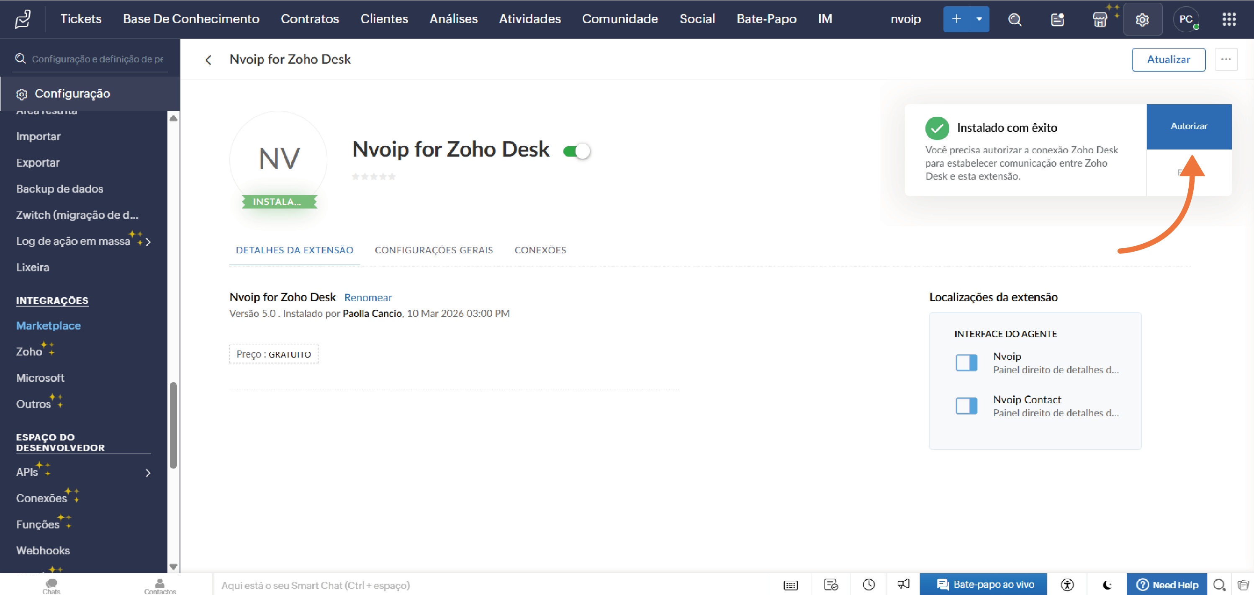The height and width of the screenshot is (595, 1254).
Task: Click the announcements megaphone icon
Action: 904,584
